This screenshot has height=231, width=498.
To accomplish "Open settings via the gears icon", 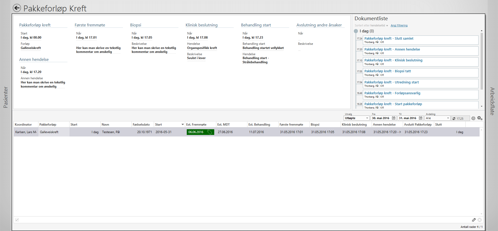I will (x=480, y=118).
